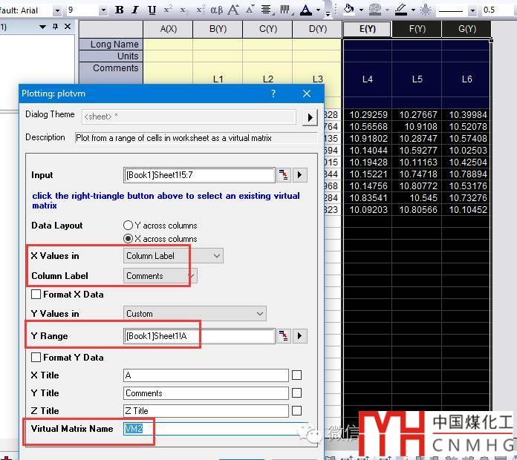Click the Input range text field

point(199,175)
